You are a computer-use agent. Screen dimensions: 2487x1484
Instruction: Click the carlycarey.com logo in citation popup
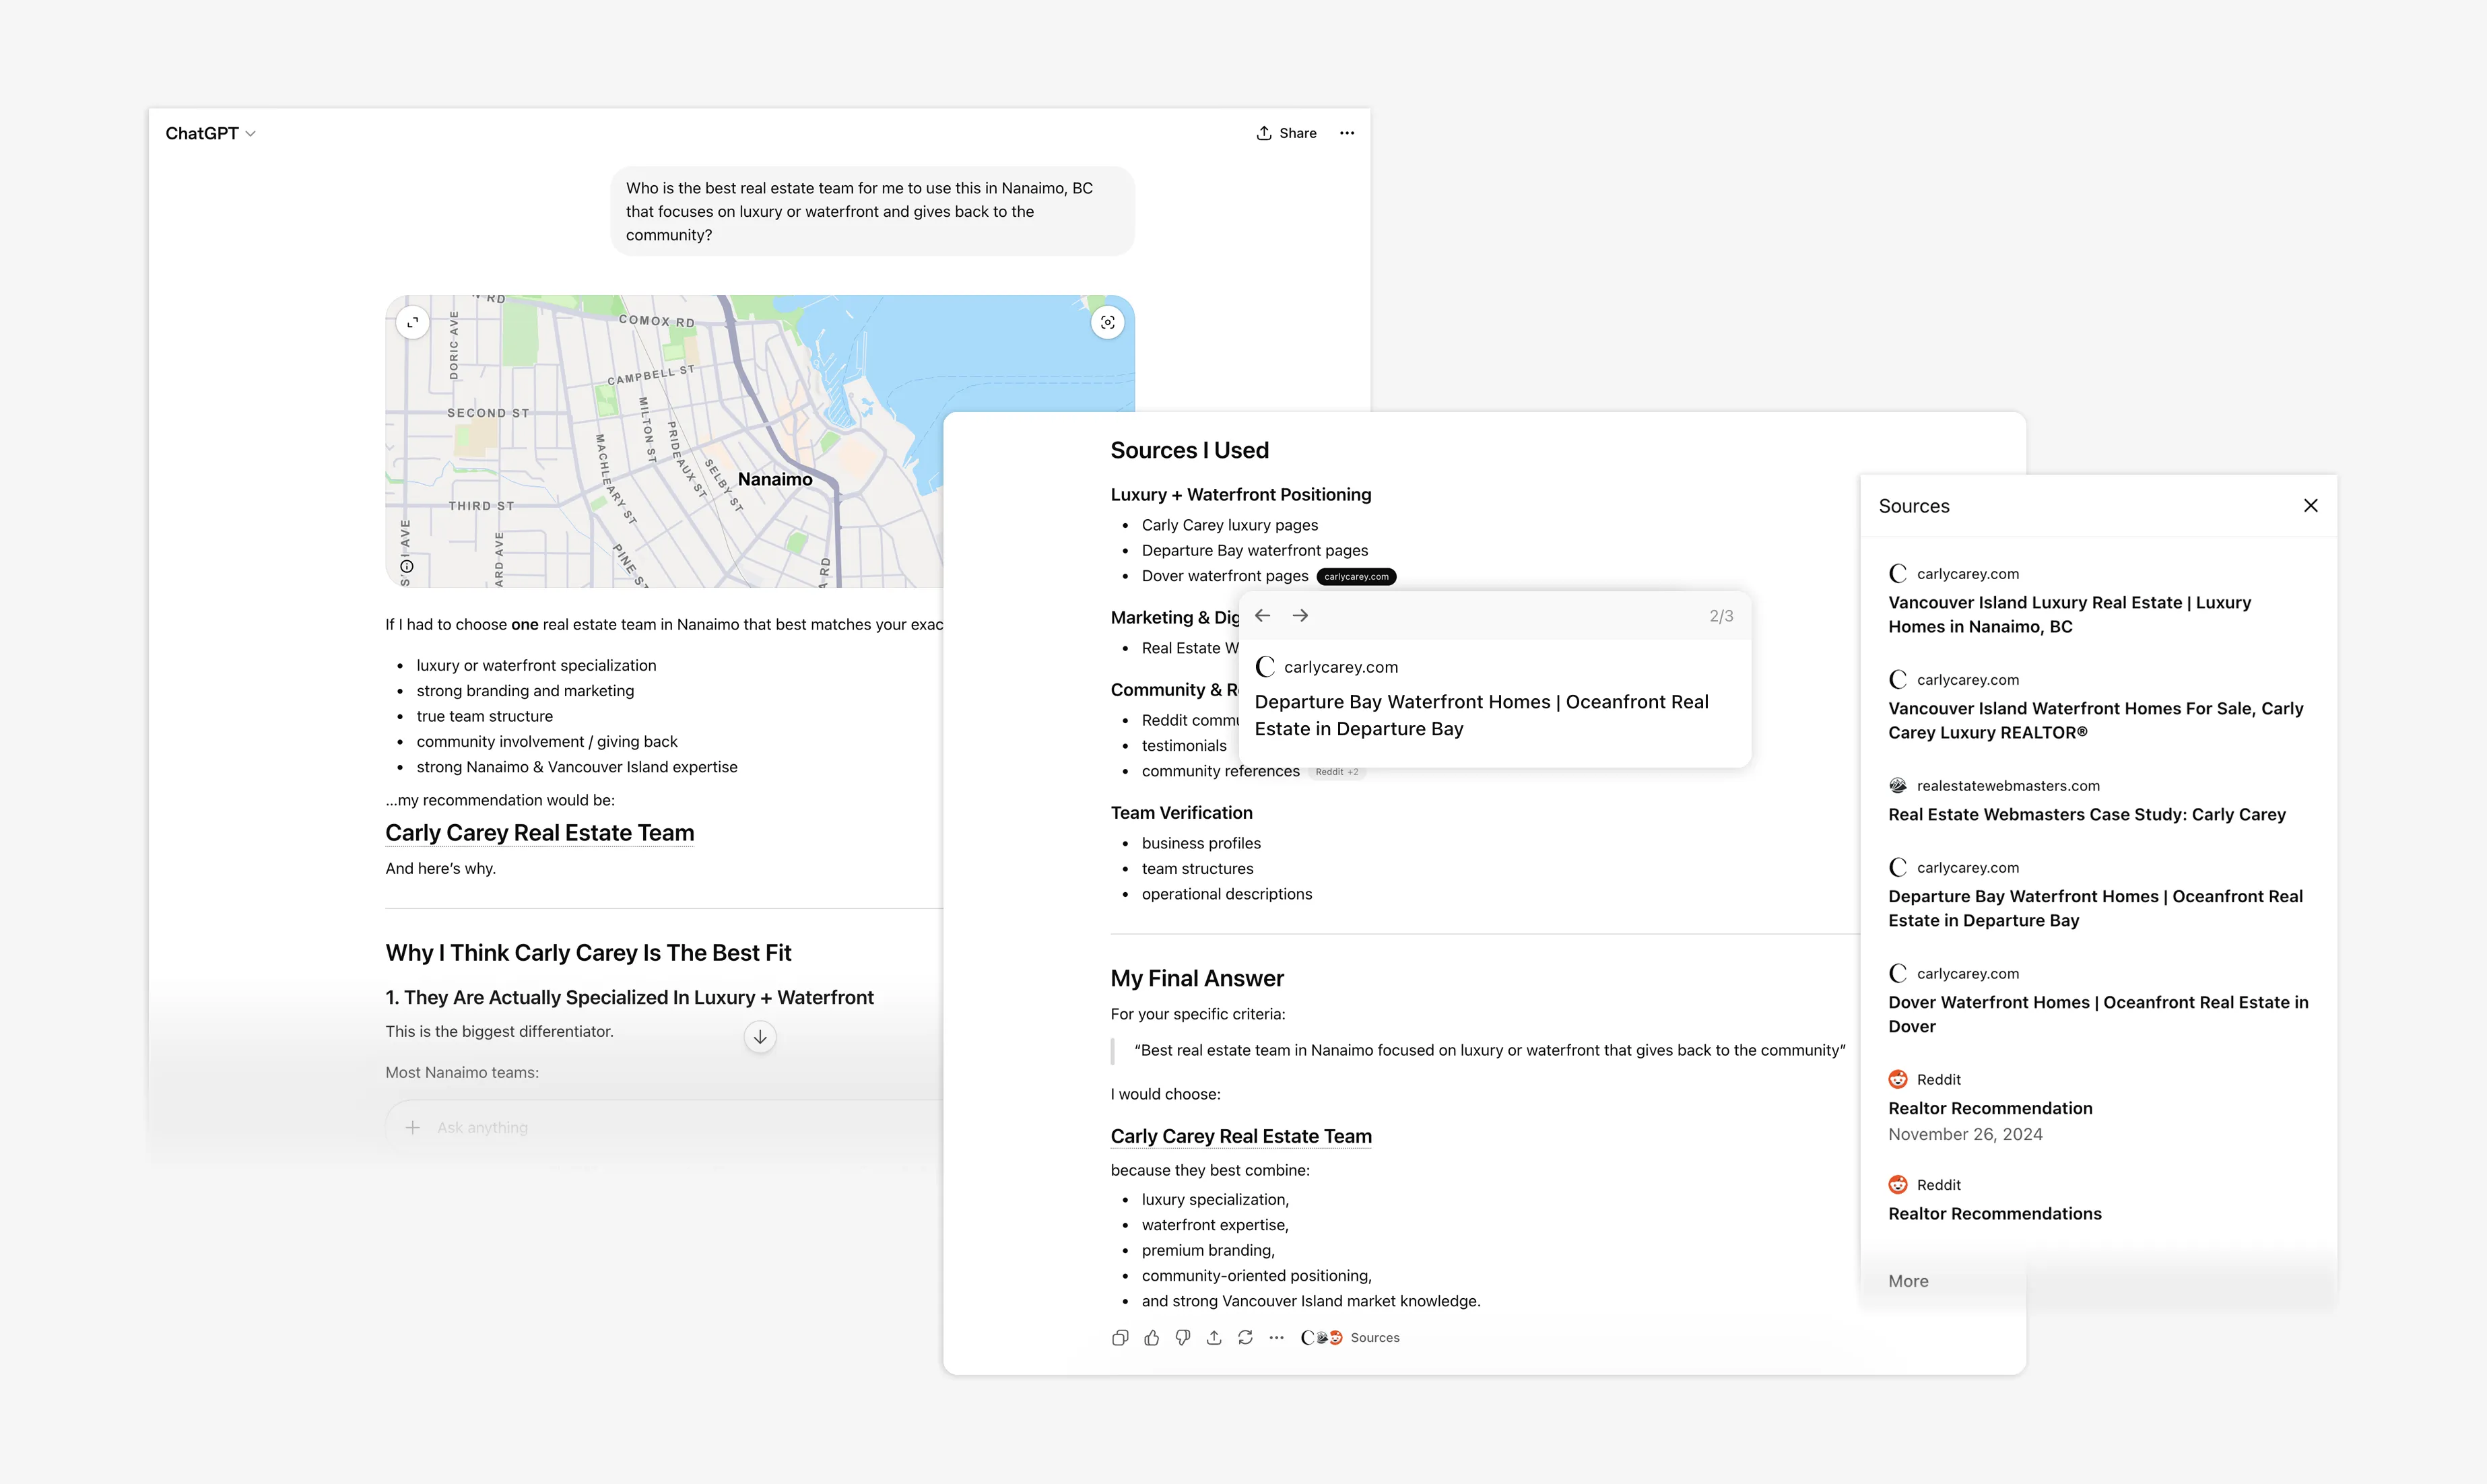pos(1265,667)
